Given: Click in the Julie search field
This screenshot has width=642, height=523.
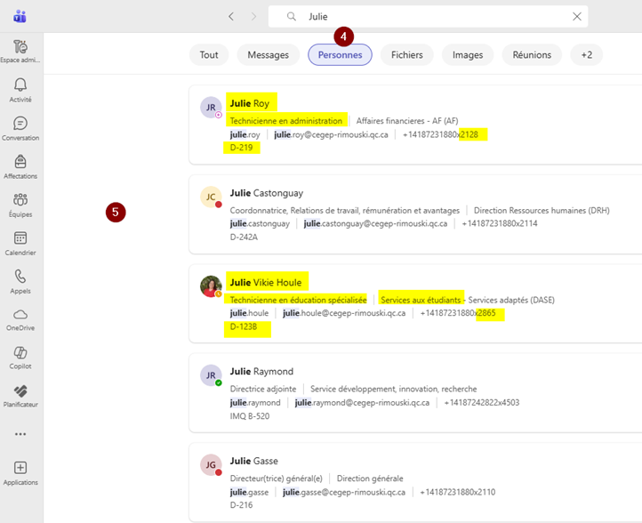Looking at the screenshot, I should pos(427,16).
